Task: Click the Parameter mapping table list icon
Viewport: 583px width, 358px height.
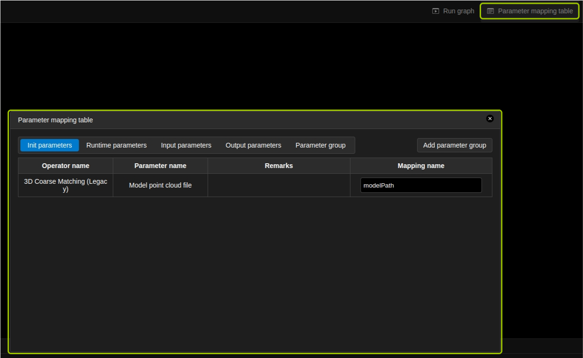Action: pyautogui.click(x=490, y=11)
